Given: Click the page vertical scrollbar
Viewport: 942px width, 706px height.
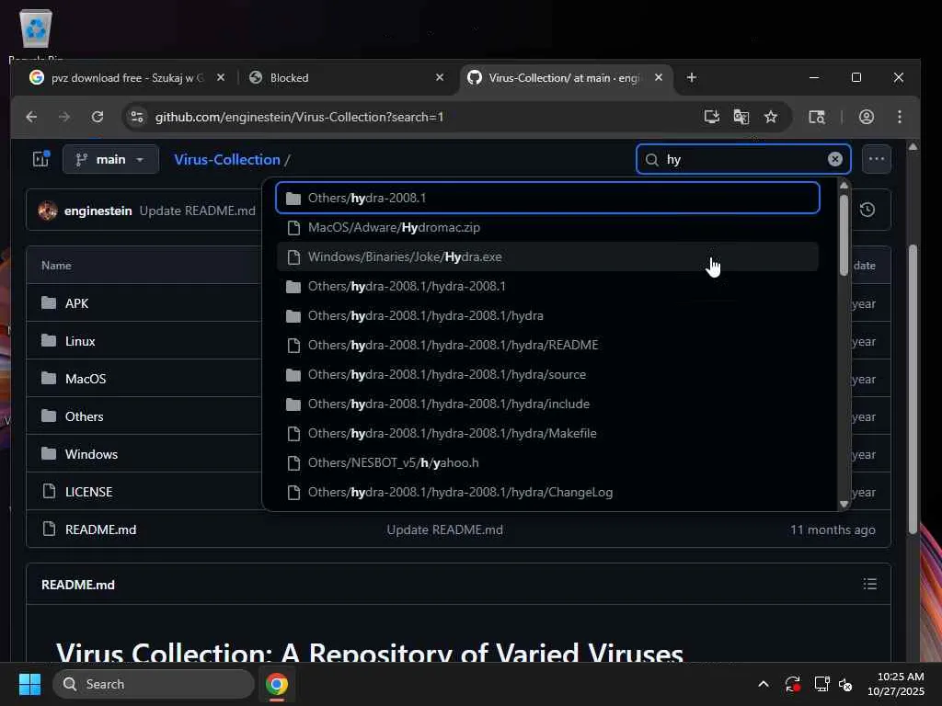Looking at the screenshot, I should point(913,389).
